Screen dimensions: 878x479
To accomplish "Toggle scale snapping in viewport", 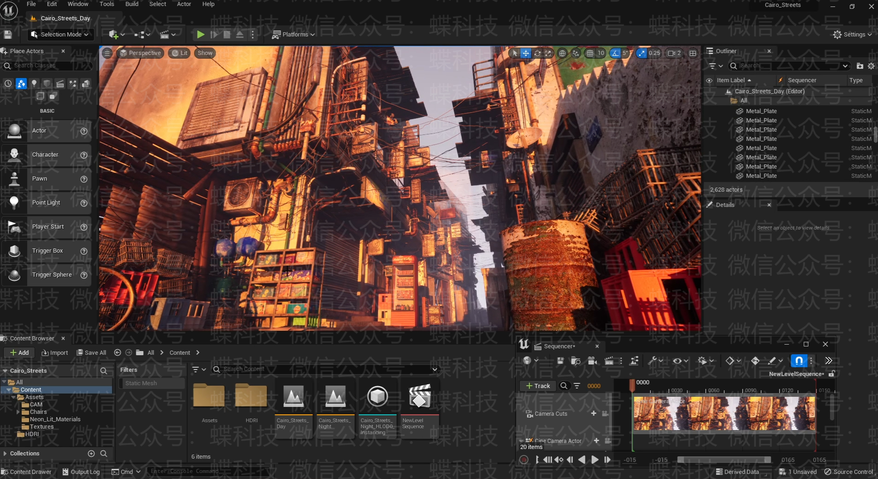I will (x=642, y=53).
